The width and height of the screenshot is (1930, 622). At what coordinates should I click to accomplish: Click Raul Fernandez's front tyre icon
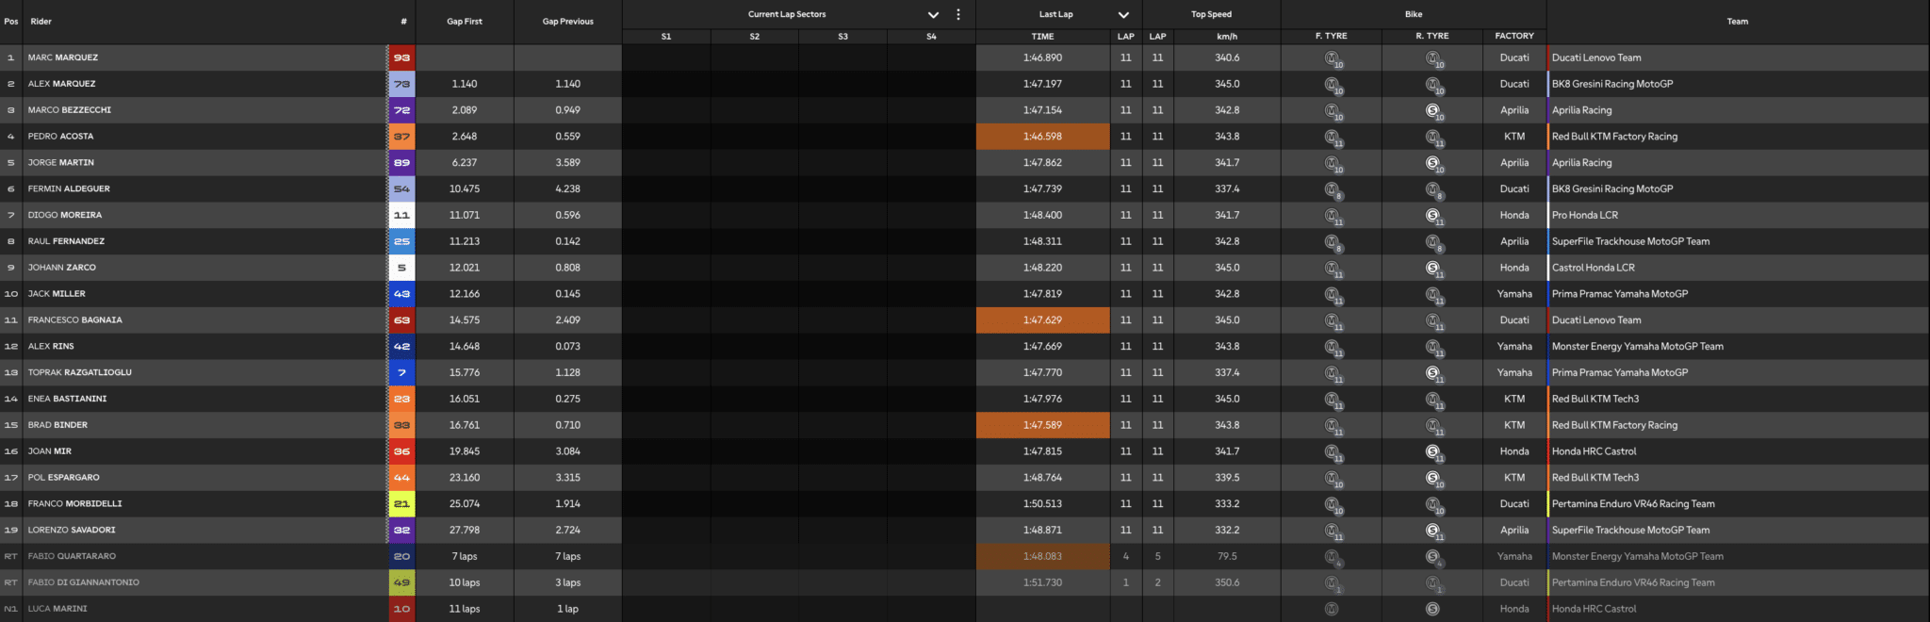(1332, 241)
